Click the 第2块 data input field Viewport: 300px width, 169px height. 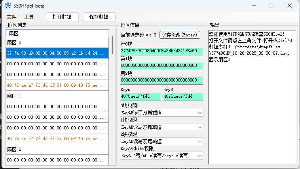161,80
